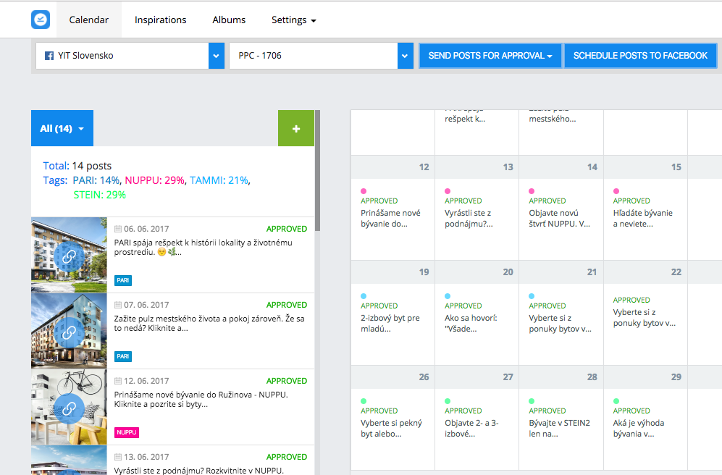Viewport: 722px width, 475px height.
Task: Select calendar day number 22
Action: click(x=676, y=272)
